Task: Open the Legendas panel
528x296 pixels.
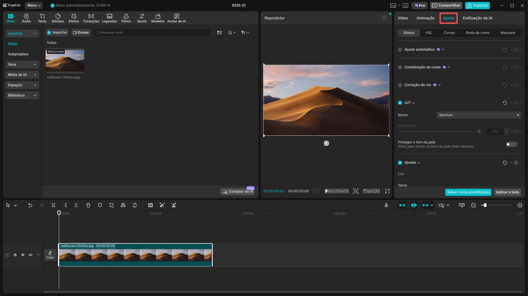Action: 109,18
